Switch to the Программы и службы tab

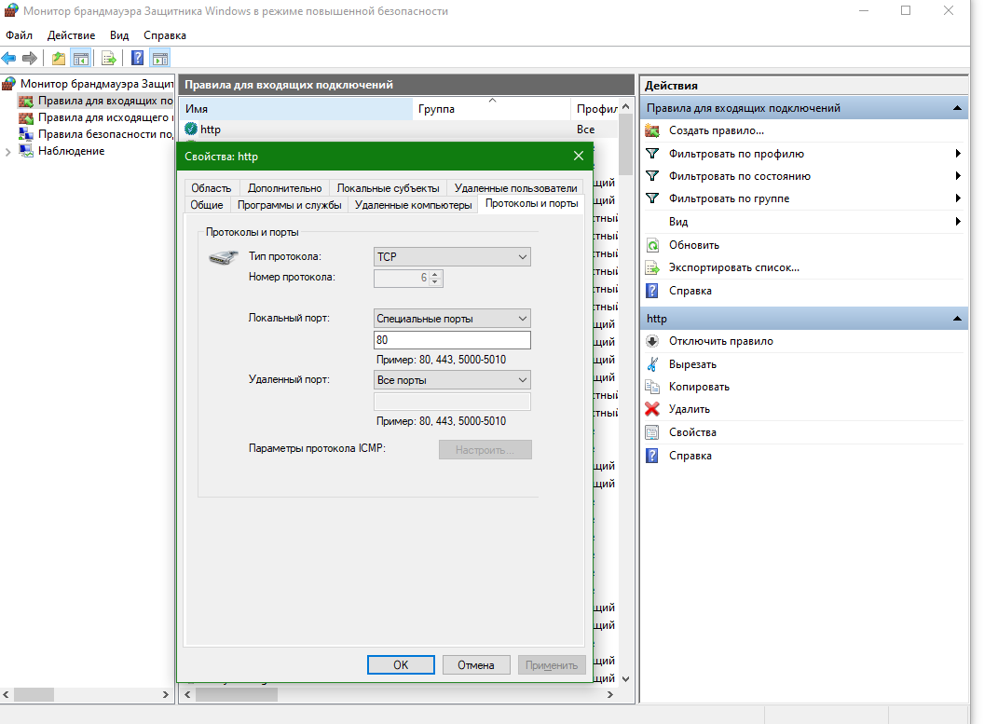[x=289, y=204]
